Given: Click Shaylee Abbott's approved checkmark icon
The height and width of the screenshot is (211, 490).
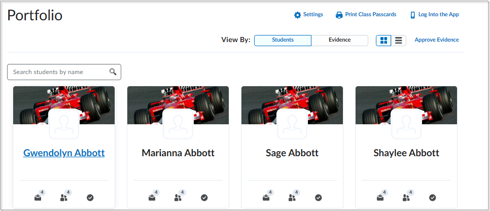Looking at the screenshot, I should coord(432,197).
